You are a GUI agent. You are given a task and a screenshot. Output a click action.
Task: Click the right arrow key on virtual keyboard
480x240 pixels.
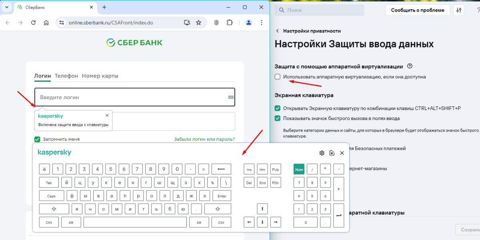point(276,222)
